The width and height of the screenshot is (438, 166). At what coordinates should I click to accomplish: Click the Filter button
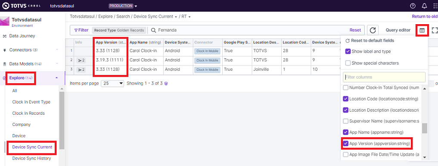81,30
